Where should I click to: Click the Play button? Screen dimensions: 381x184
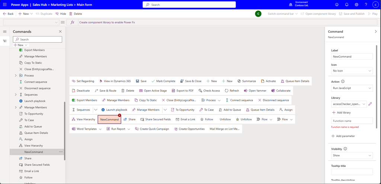pos(373,14)
